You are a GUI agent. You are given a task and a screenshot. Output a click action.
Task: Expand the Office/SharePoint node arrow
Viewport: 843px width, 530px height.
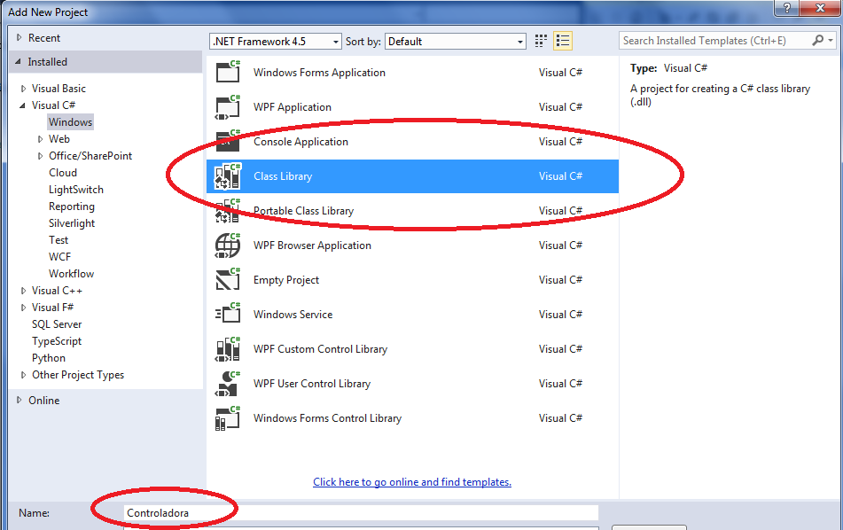coord(40,156)
